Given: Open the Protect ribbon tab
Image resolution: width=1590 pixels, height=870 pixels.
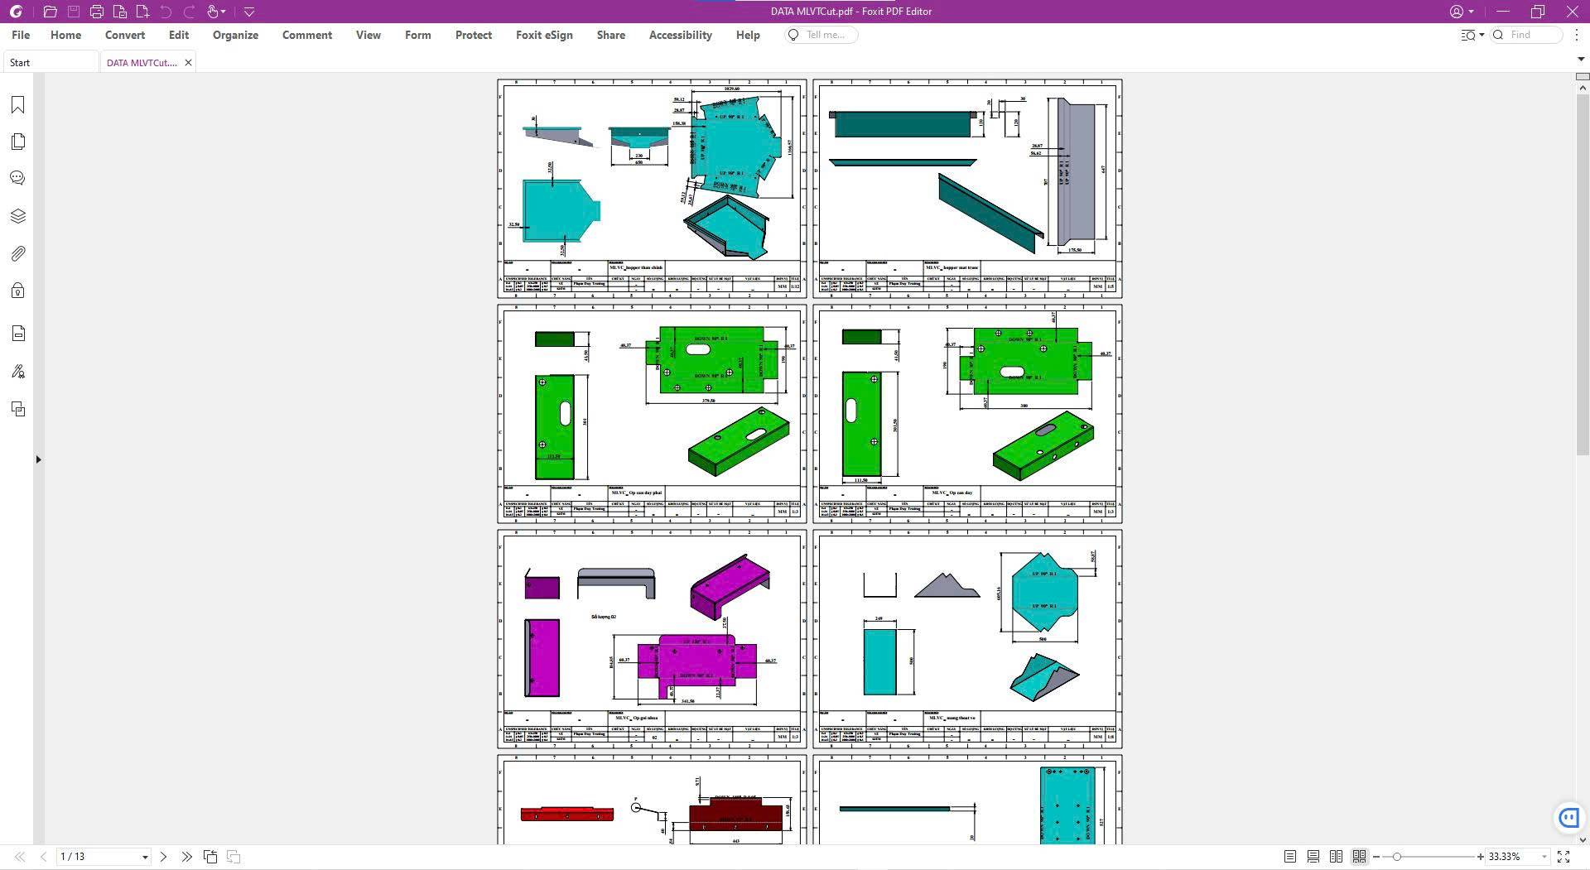Looking at the screenshot, I should (x=474, y=35).
